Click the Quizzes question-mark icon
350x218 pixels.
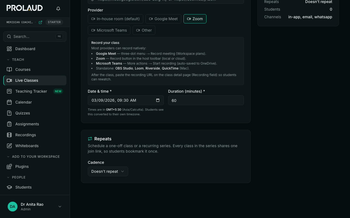click(x=9, y=113)
